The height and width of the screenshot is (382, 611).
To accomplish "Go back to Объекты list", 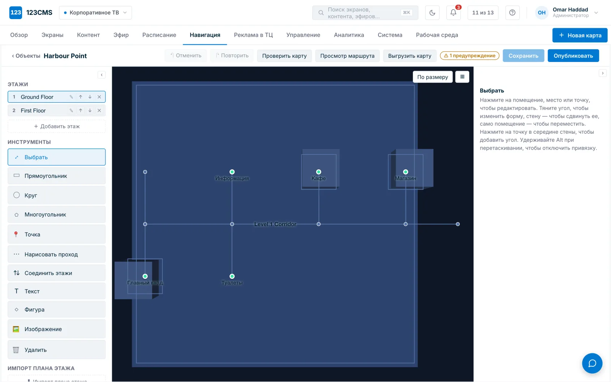I will [x=26, y=56].
